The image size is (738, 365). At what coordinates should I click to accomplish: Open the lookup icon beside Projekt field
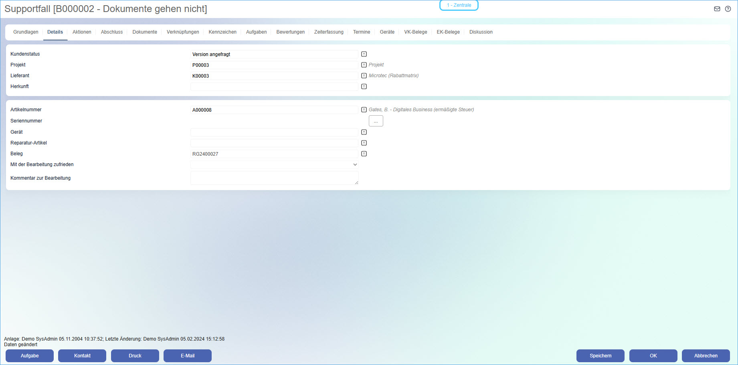pos(364,65)
